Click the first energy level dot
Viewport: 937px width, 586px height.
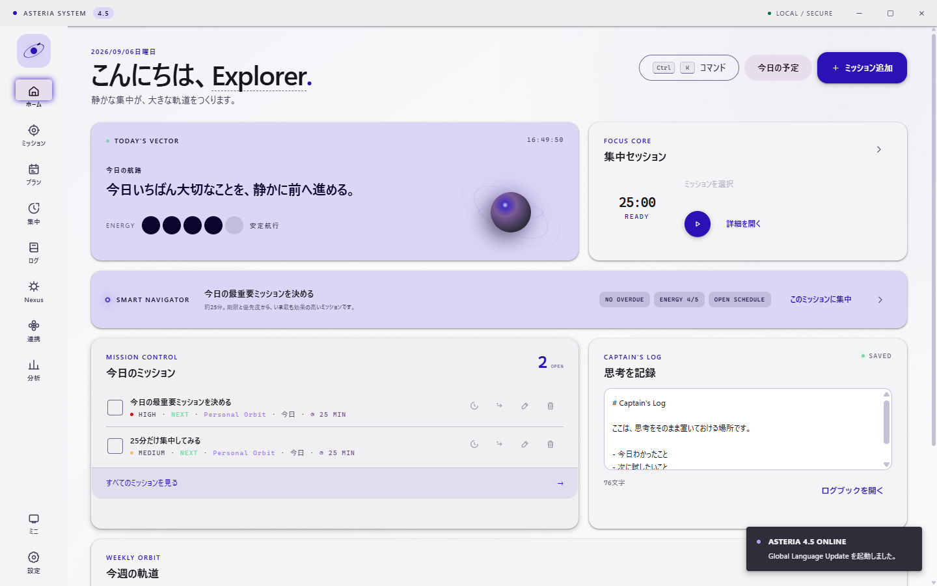151,225
